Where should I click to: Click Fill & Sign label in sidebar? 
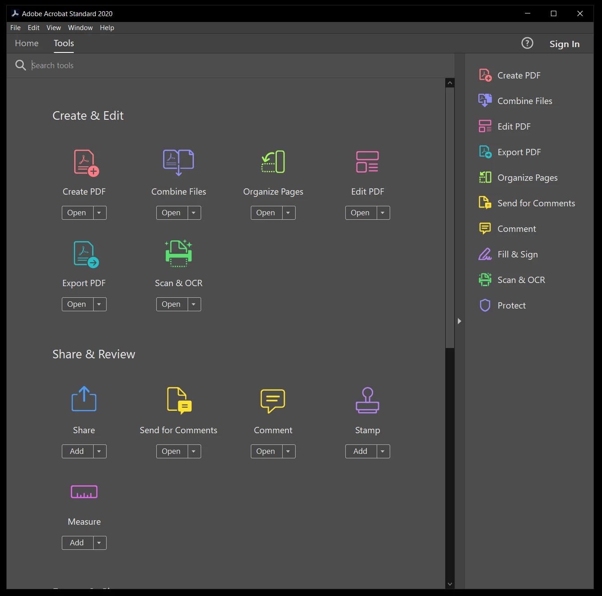(x=517, y=254)
